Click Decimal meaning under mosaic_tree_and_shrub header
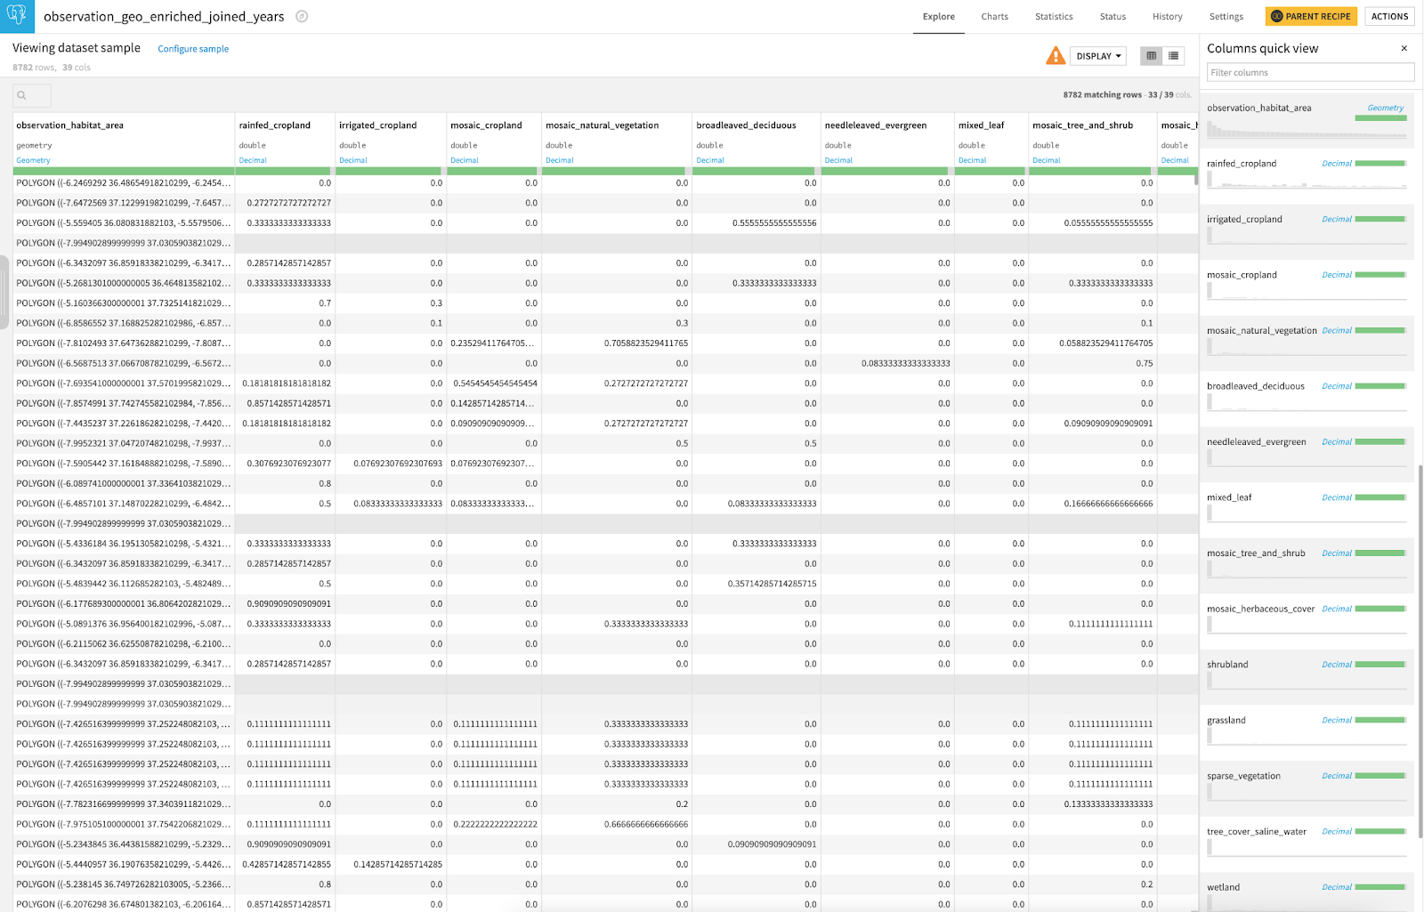The height and width of the screenshot is (912, 1424). [1047, 160]
